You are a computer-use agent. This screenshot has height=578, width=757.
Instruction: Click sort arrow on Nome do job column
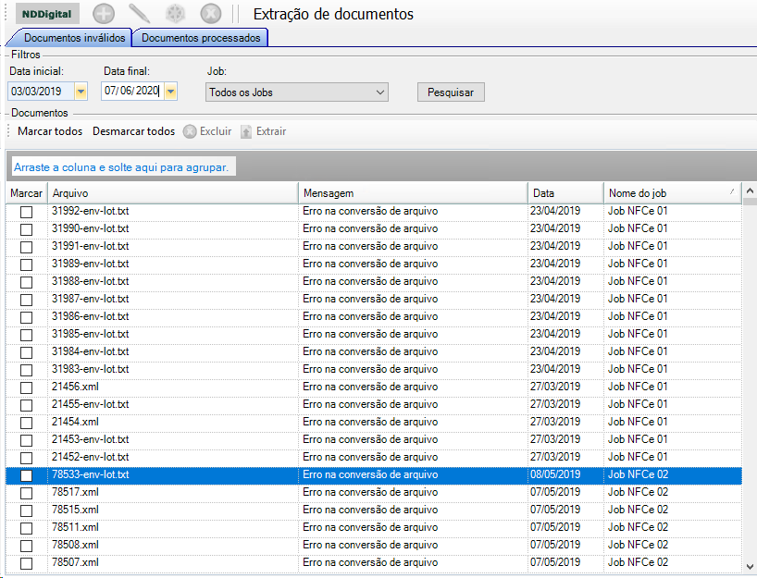[732, 192]
